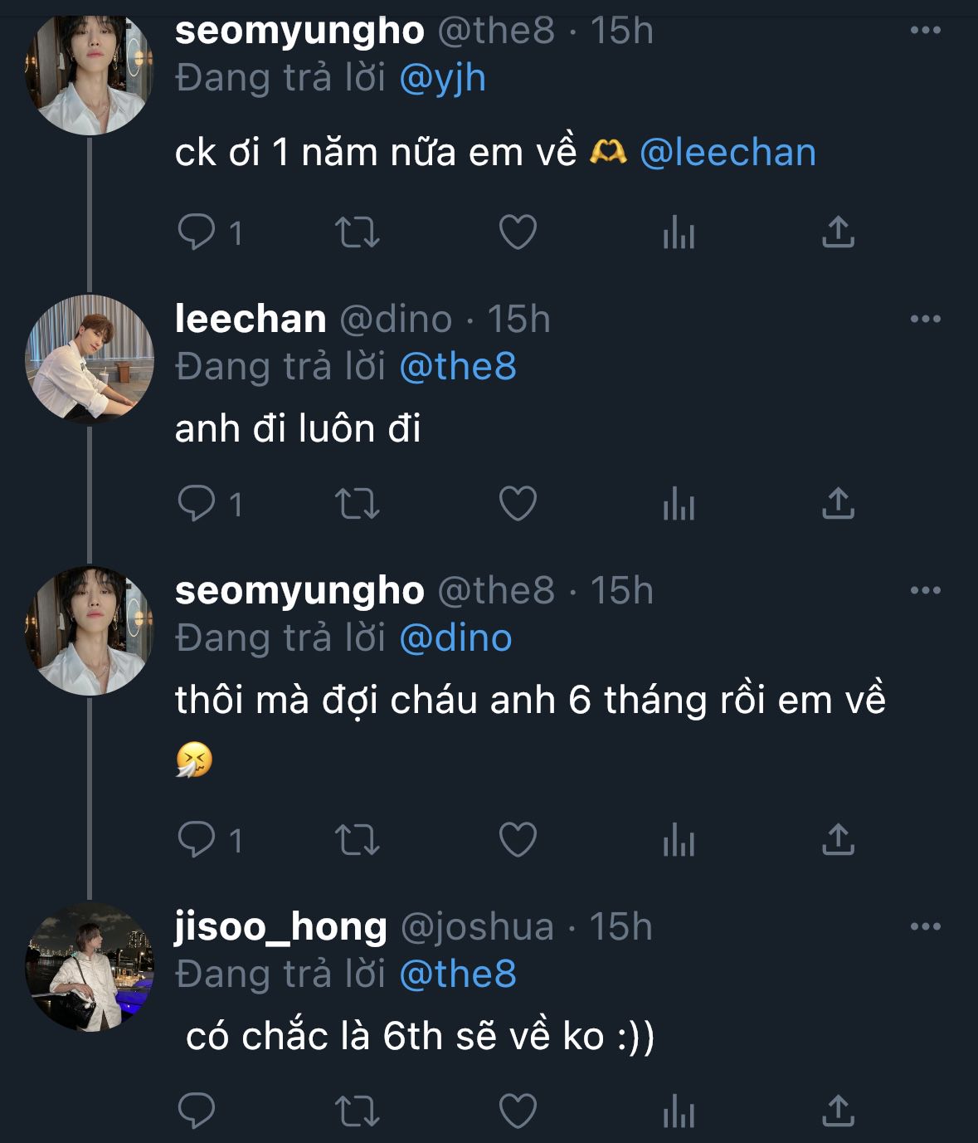Open the @dino reply-to link

point(455,638)
